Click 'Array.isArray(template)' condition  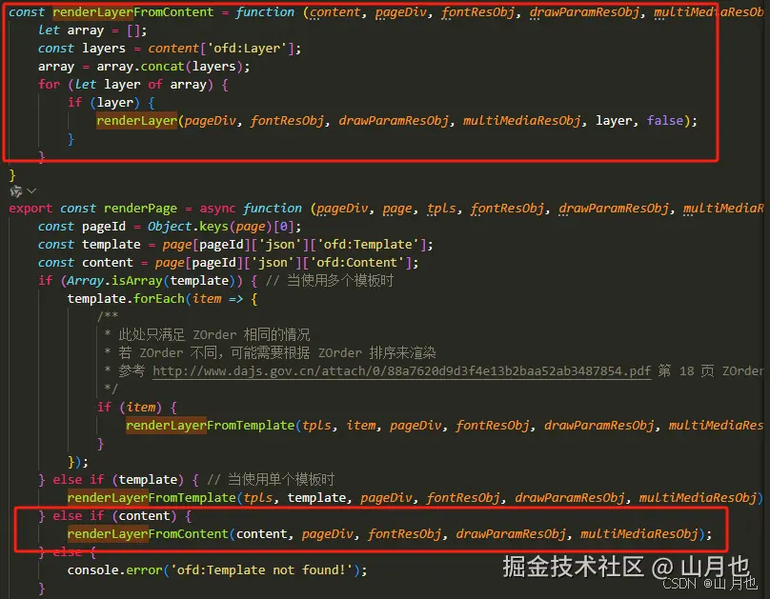click(x=152, y=281)
